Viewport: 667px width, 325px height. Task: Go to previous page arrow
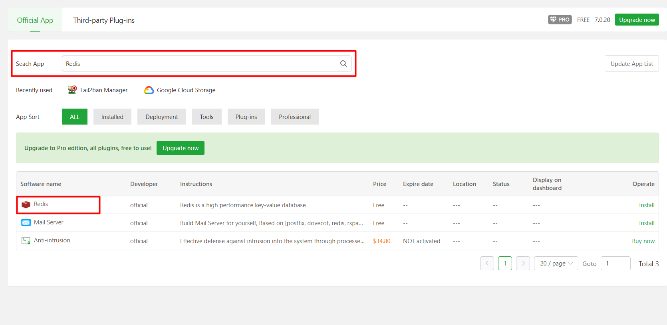click(x=487, y=264)
